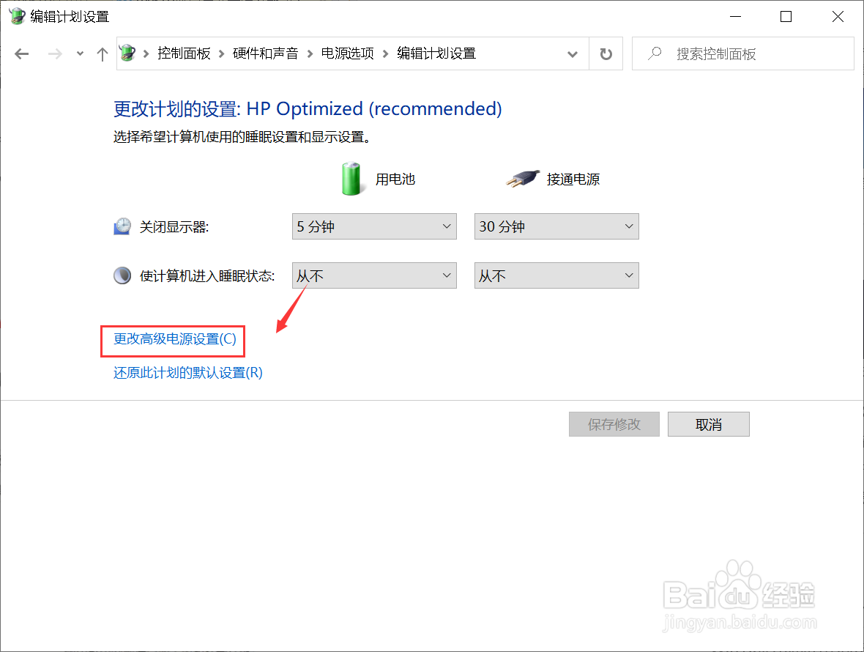This screenshot has height=652, width=864.
Task: Click the 关闭显示器 clock monitor icon
Action: click(122, 226)
